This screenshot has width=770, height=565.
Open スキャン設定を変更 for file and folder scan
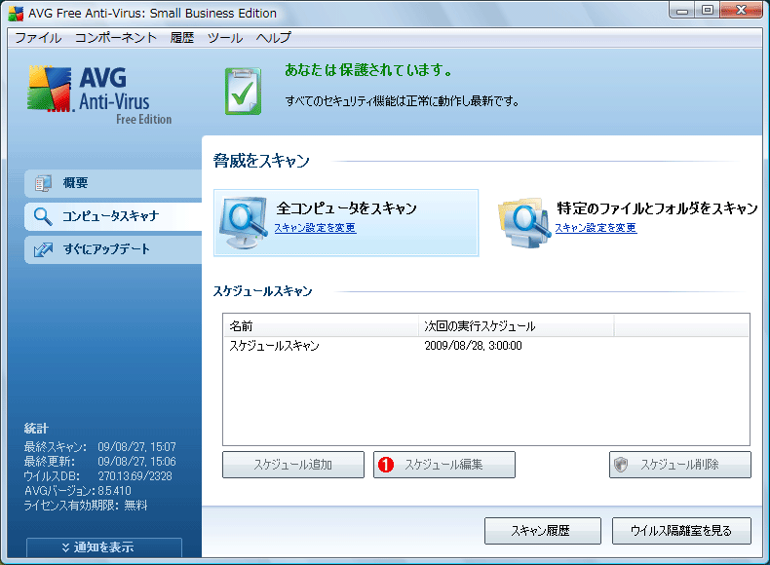[x=597, y=228]
